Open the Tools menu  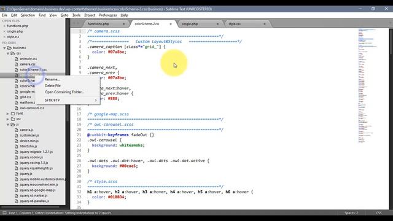point(76,15)
